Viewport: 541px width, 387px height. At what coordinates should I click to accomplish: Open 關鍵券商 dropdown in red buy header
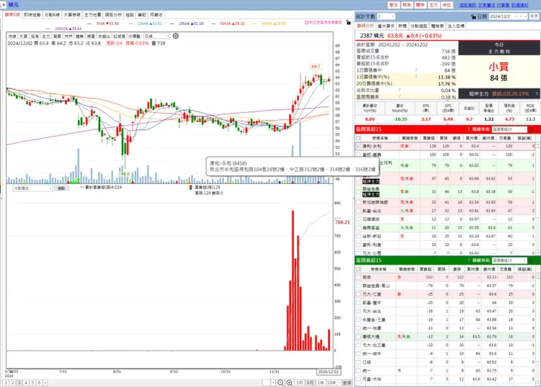click(510, 129)
